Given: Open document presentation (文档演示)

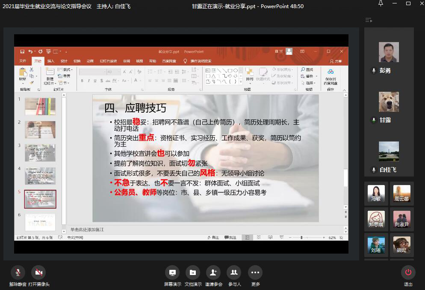Looking at the screenshot, I should tap(193, 272).
